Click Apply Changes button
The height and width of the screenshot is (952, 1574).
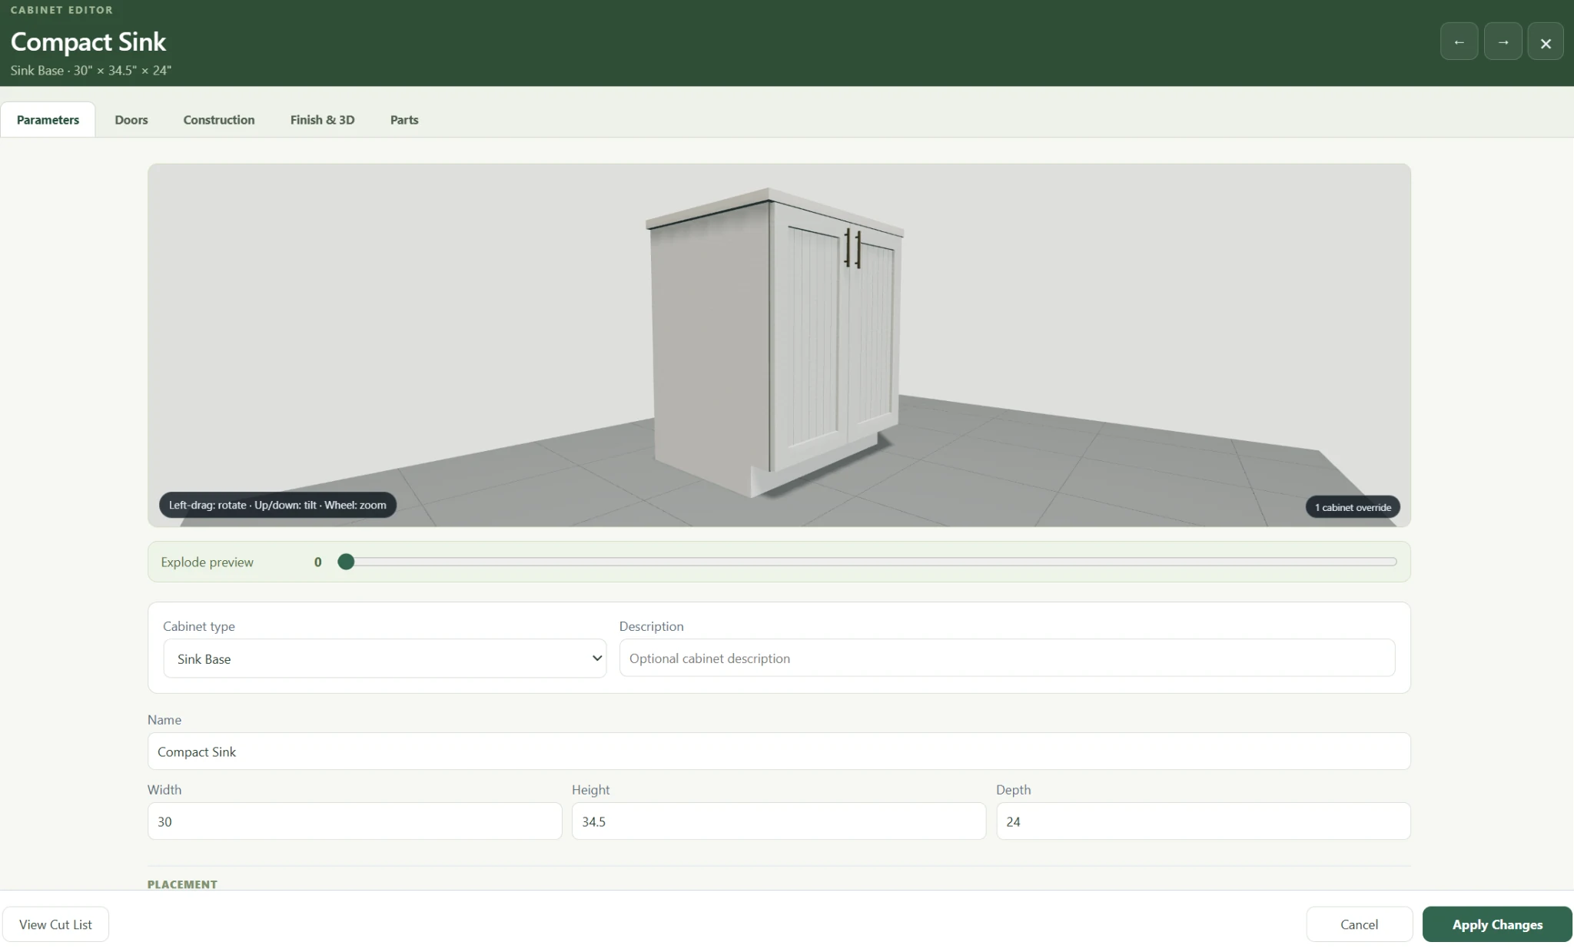tap(1497, 924)
